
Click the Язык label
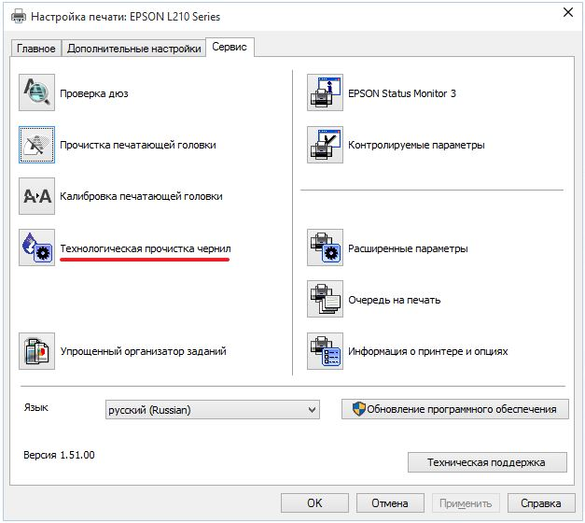35,407
